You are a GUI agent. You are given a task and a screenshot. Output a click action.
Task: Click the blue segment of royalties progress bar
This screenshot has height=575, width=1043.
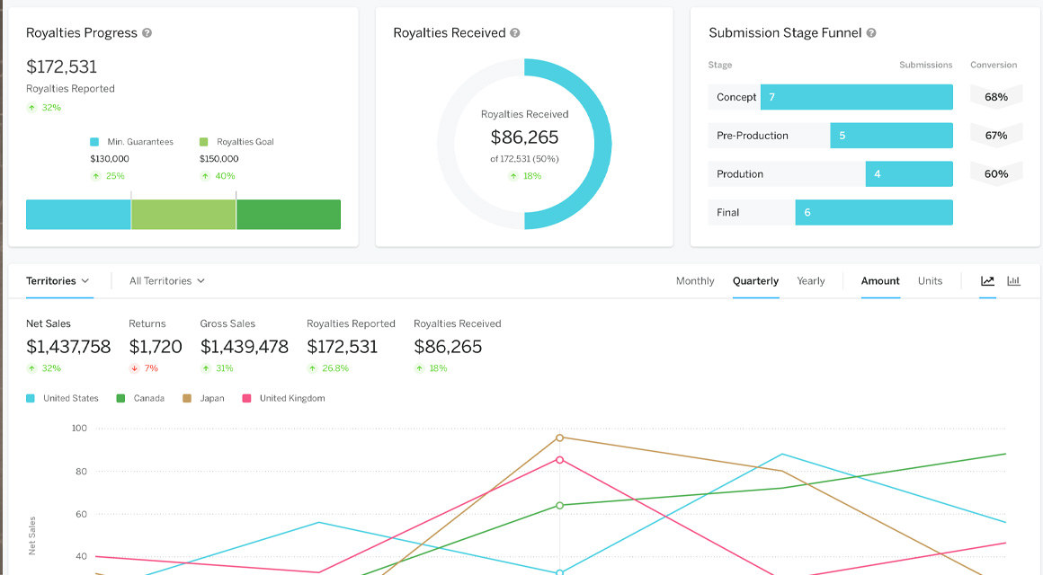[78, 215]
